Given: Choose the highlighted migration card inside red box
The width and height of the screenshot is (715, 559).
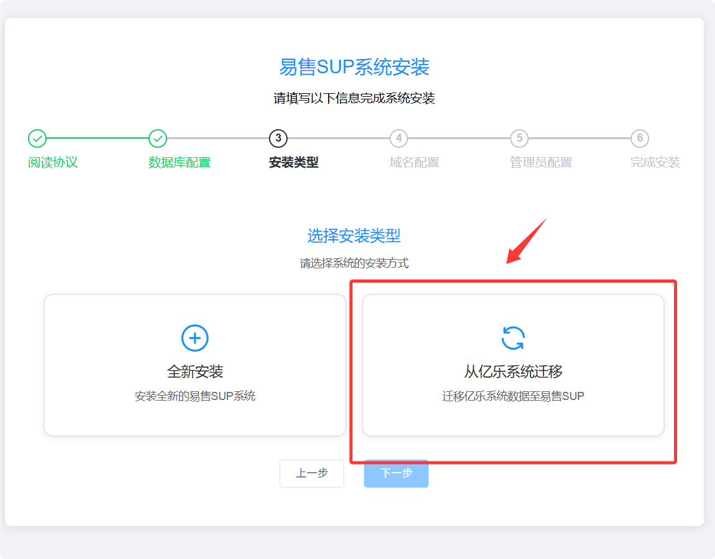Looking at the screenshot, I should coord(513,365).
